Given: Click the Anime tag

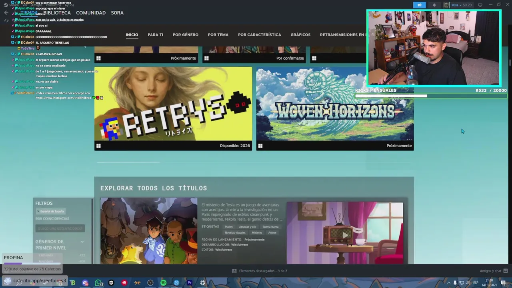Looking at the screenshot, I should pyautogui.click(x=272, y=232).
